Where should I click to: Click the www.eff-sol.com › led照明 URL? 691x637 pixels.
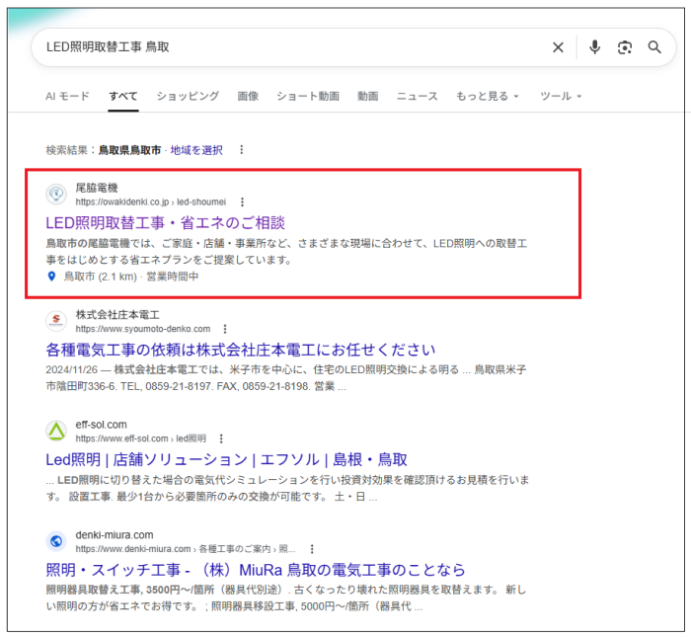click(x=140, y=438)
